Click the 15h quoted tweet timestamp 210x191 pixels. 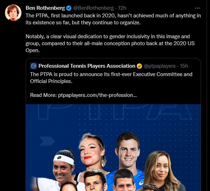(x=184, y=66)
